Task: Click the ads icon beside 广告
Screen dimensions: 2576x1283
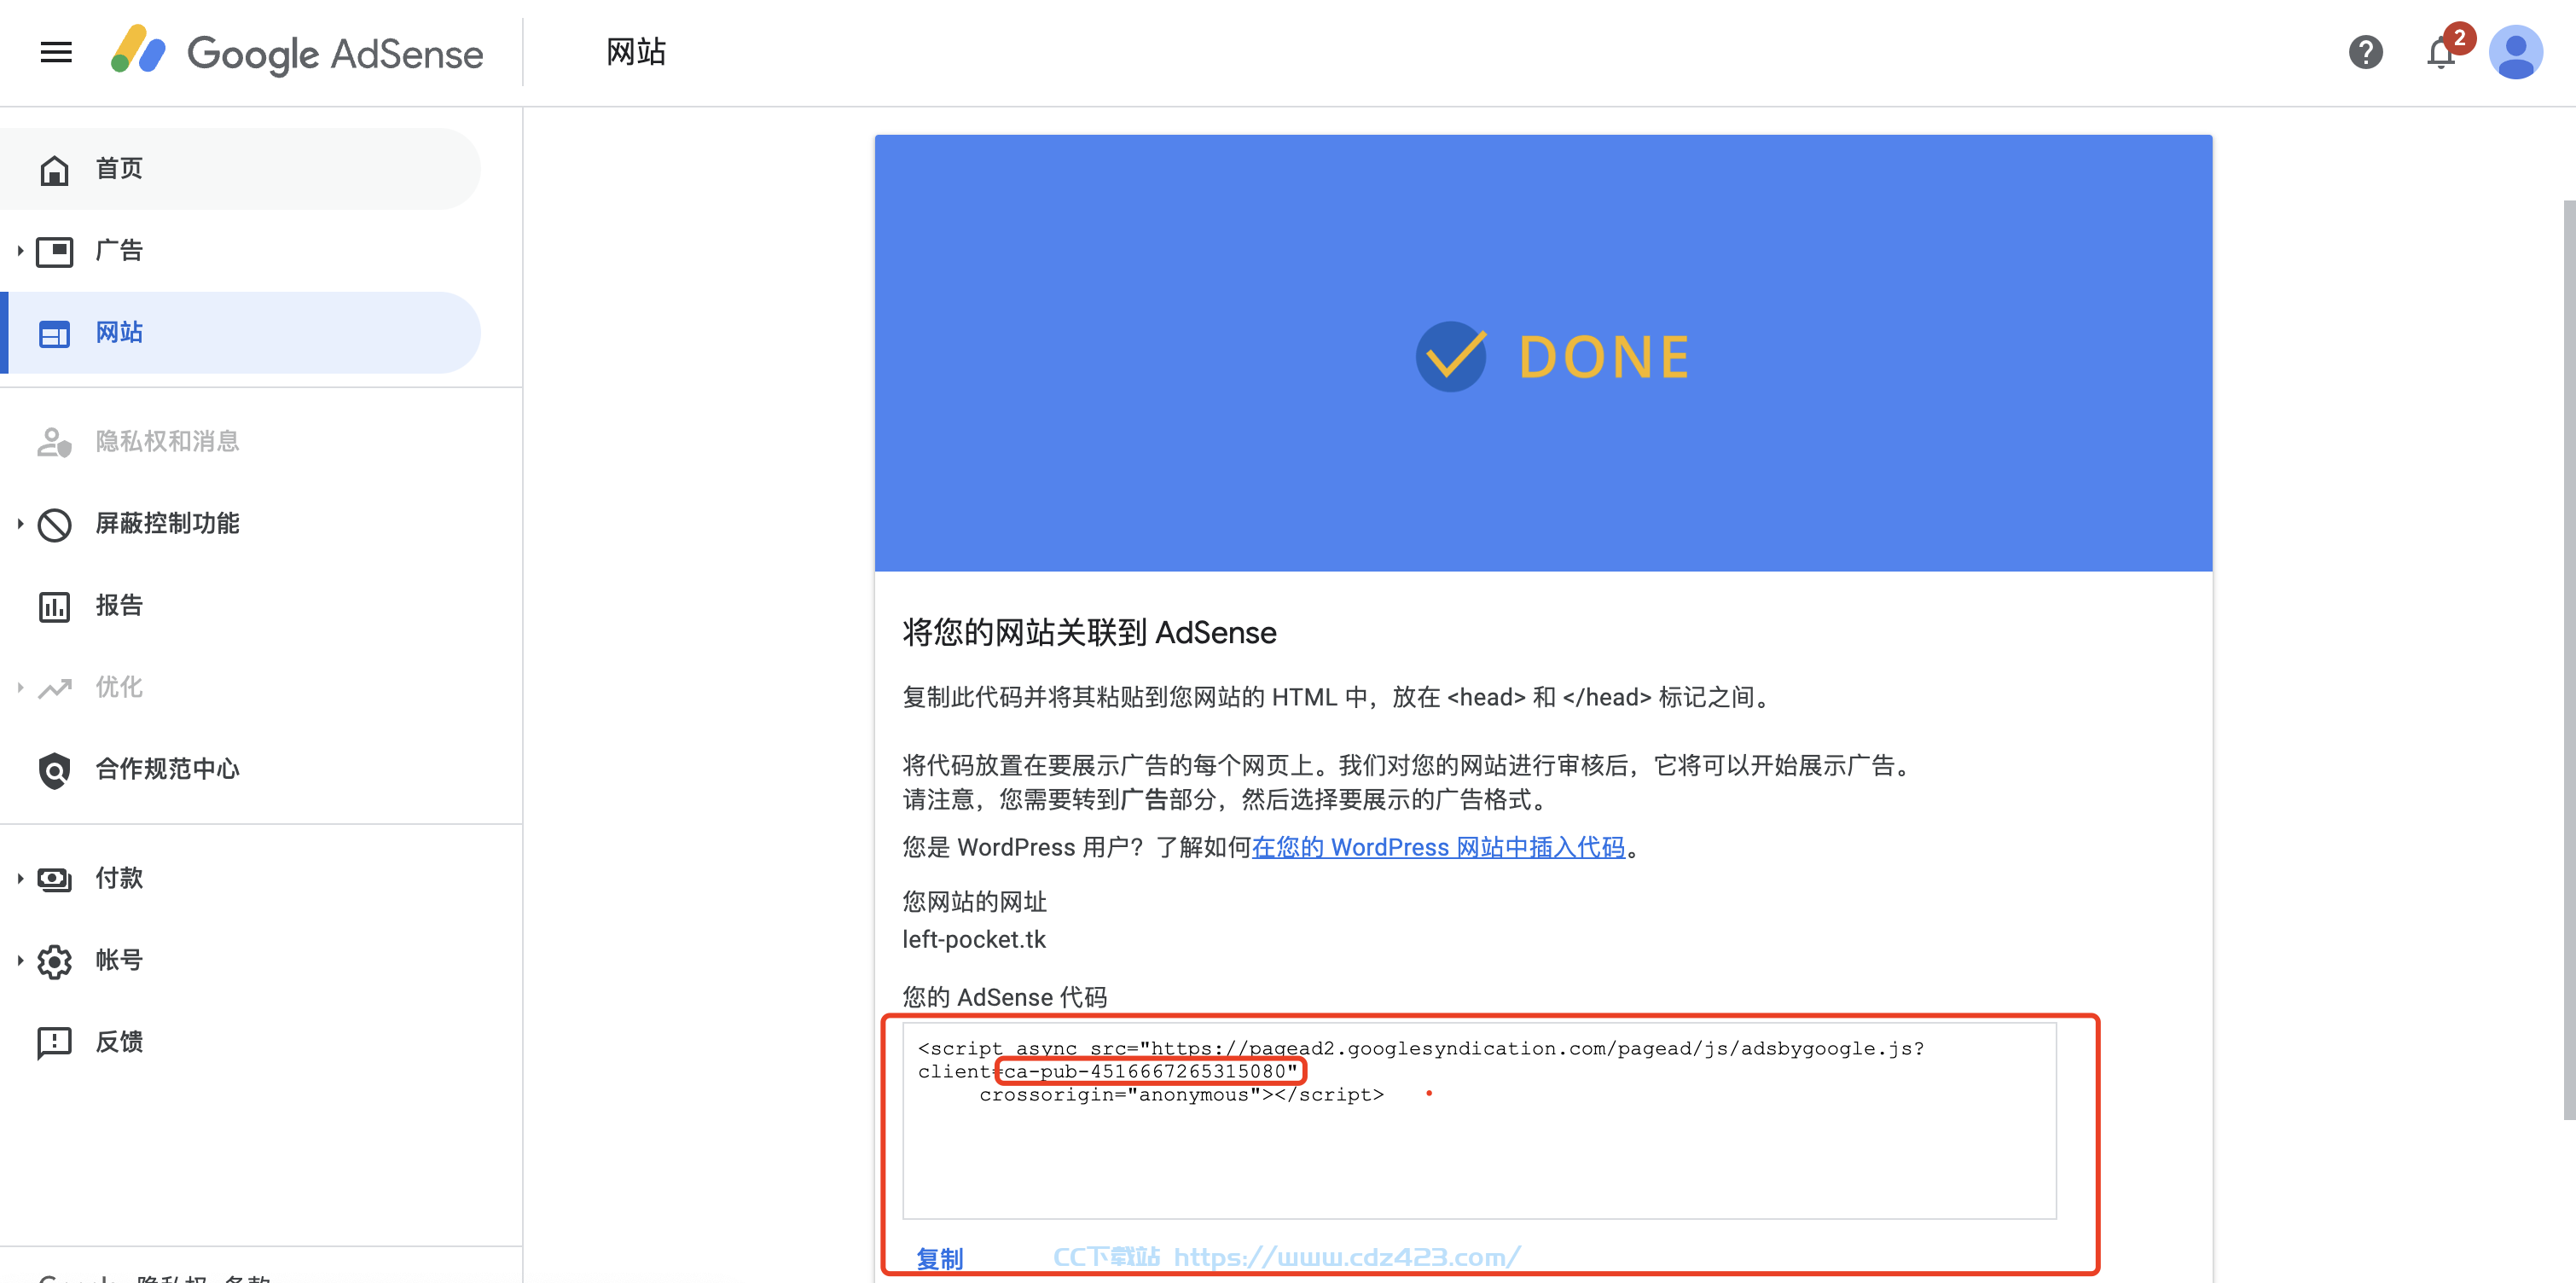Action: coord(54,251)
